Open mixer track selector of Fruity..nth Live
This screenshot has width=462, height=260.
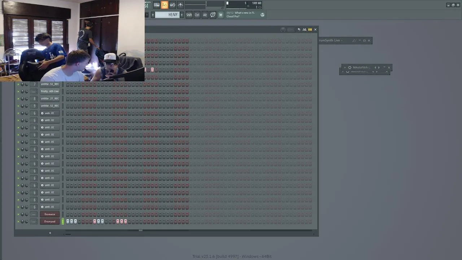34,91
